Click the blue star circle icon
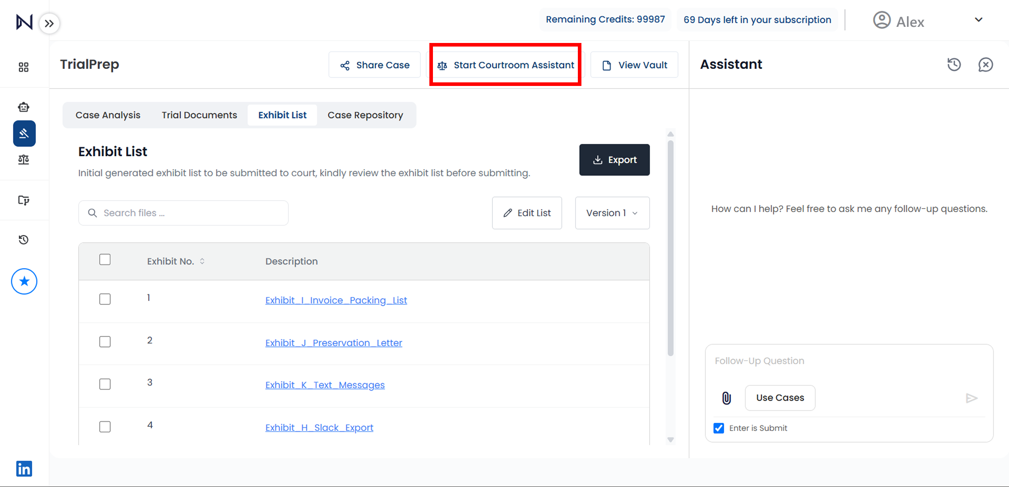Image resolution: width=1009 pixels, height=487 pixels. tap(24, 282)
